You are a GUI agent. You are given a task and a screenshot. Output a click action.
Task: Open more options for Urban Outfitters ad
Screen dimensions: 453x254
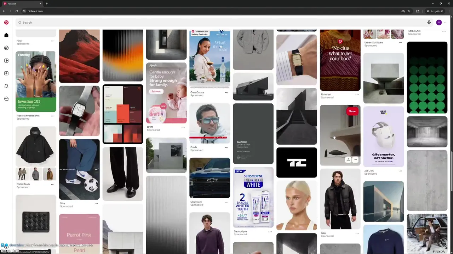tap(400, 43)
